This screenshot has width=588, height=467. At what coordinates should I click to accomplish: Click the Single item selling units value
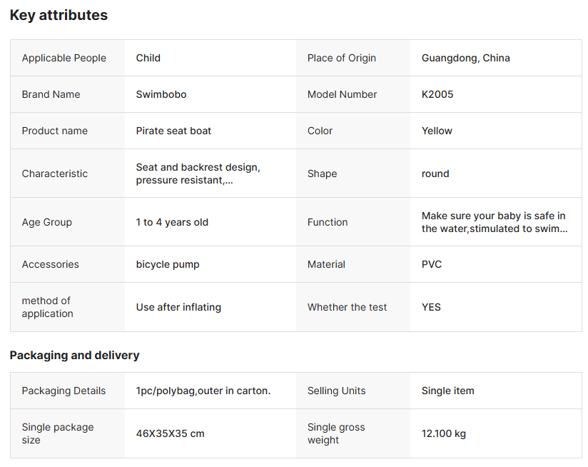point(447,391)
